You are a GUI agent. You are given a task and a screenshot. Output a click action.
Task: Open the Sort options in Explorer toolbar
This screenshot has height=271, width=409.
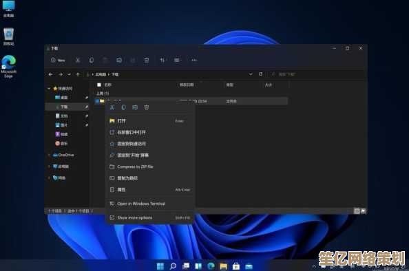point(162,61)
